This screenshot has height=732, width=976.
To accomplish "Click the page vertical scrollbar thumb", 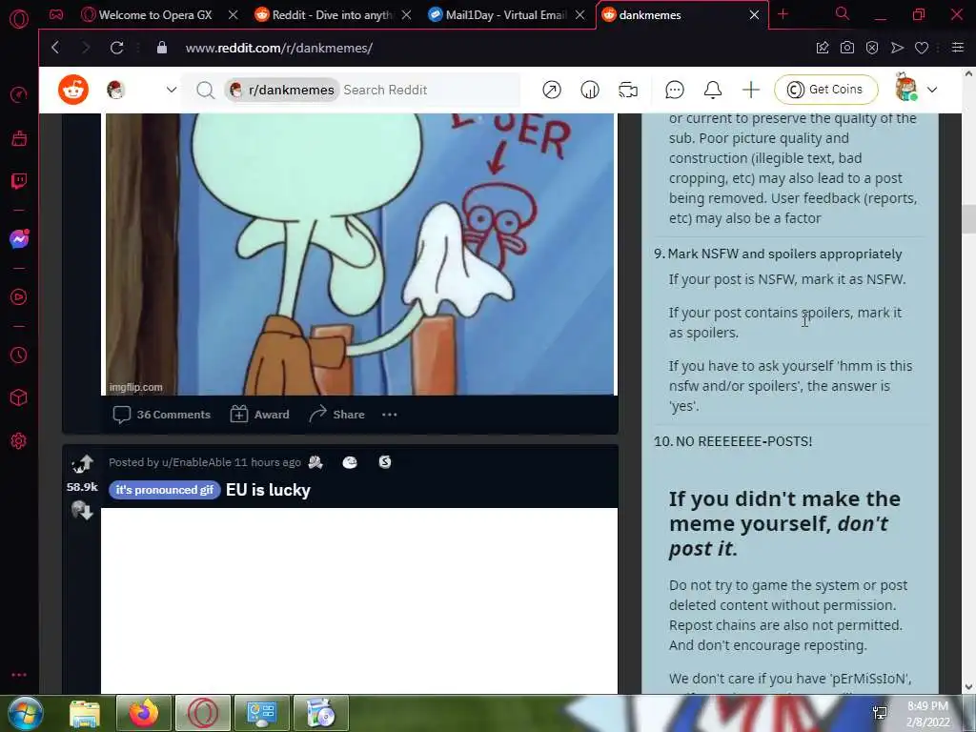I will tap(968, 219).
